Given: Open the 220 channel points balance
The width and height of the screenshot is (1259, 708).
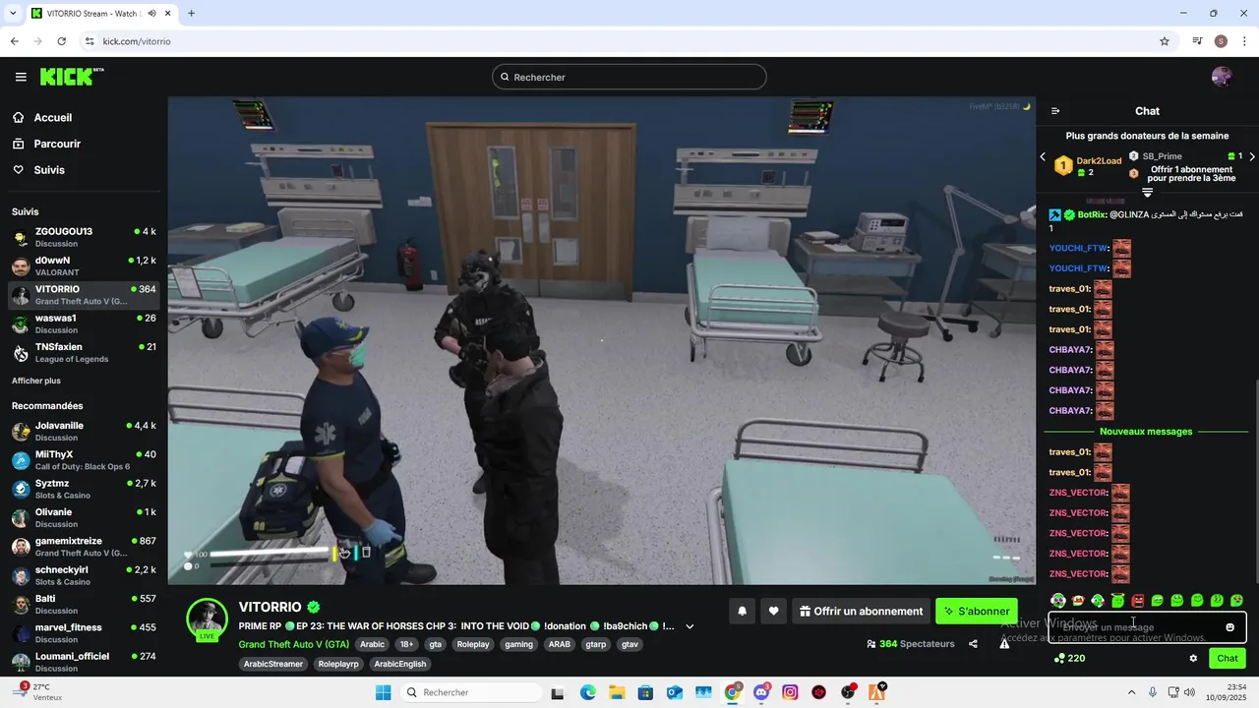Looking at the screenshot, I should click(x=1069, y=659).
